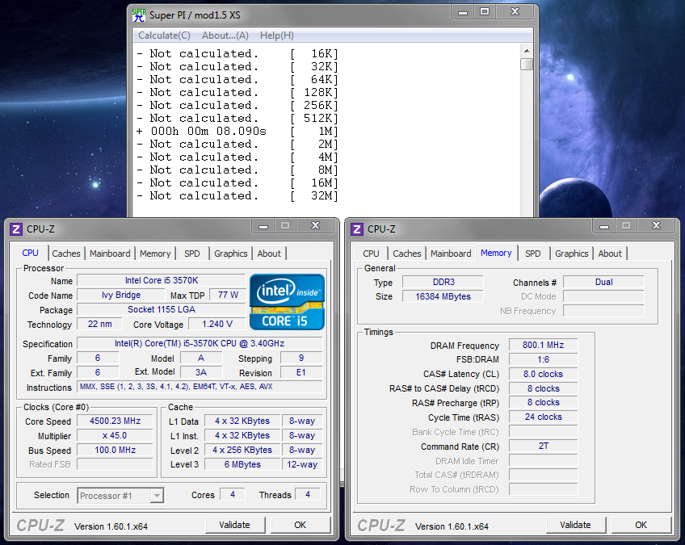This screenshot has height=545, width=685.
Task: Click OK button in left CPU-Z window
Action: point(300,525)
